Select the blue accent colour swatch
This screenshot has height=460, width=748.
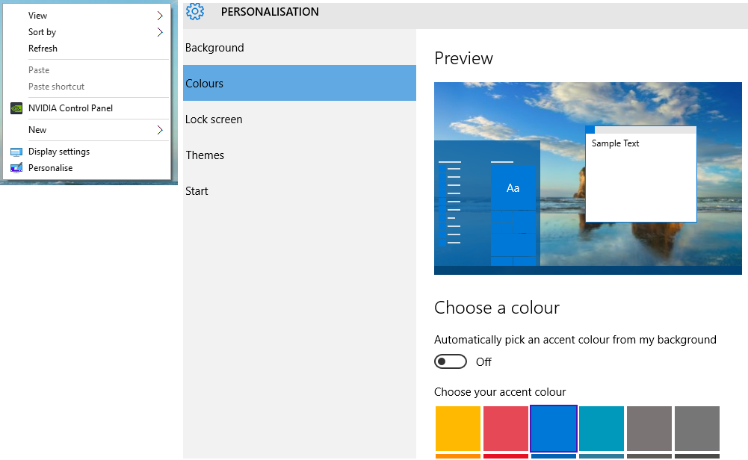pyautogui.click(x=554, y=429)
